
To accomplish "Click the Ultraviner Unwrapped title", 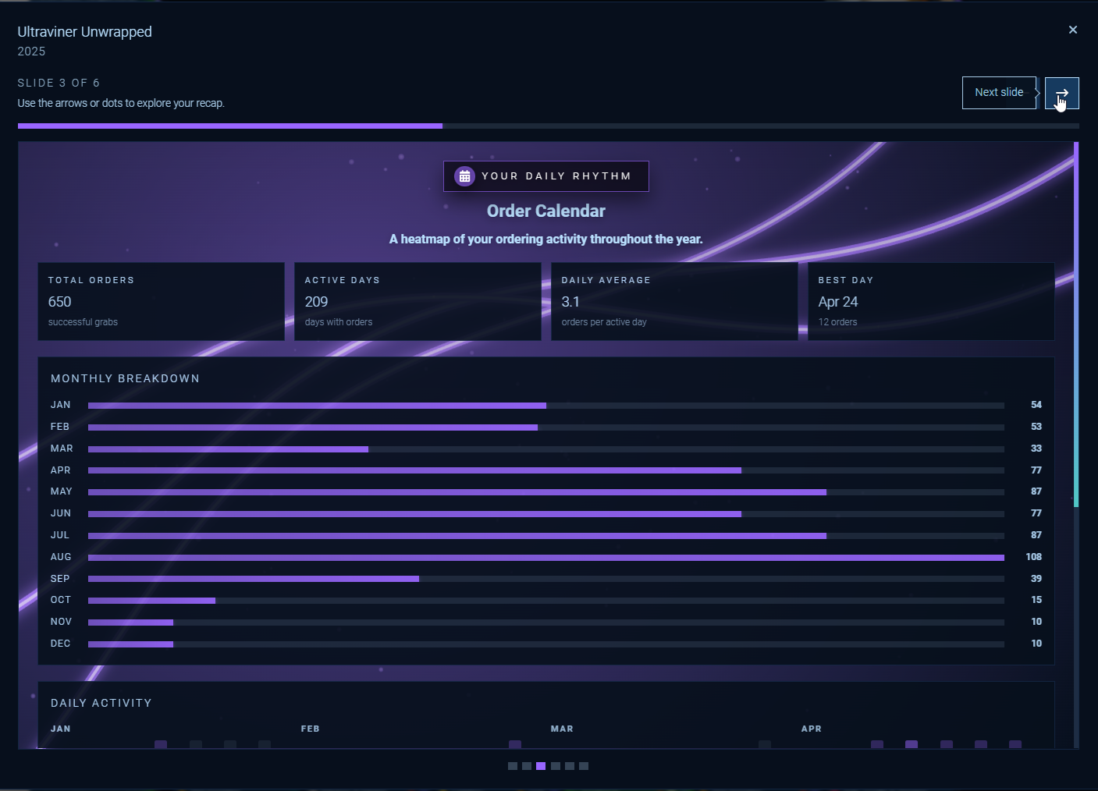I will point(84,31).
